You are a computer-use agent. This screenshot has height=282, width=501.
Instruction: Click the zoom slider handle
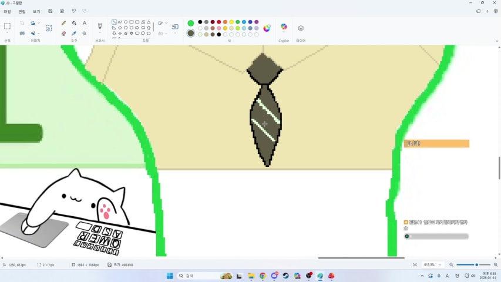(x=477, y=265)
